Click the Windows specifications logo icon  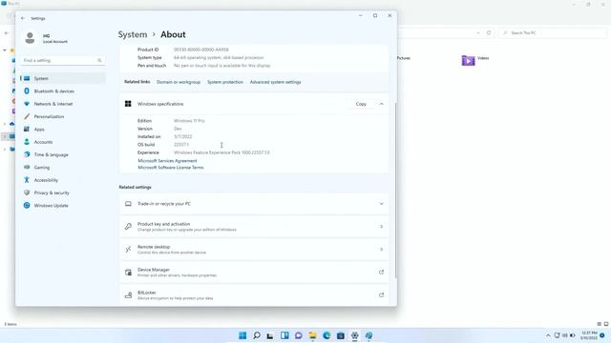point(128,104)
